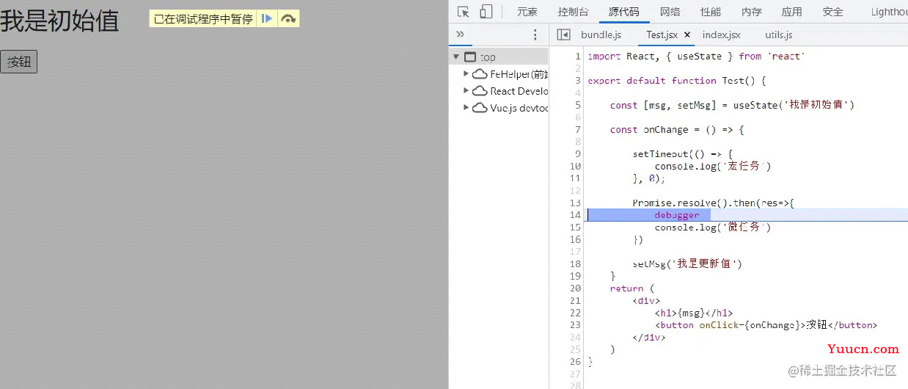Open the index.jsx file tab

(722, 34)
